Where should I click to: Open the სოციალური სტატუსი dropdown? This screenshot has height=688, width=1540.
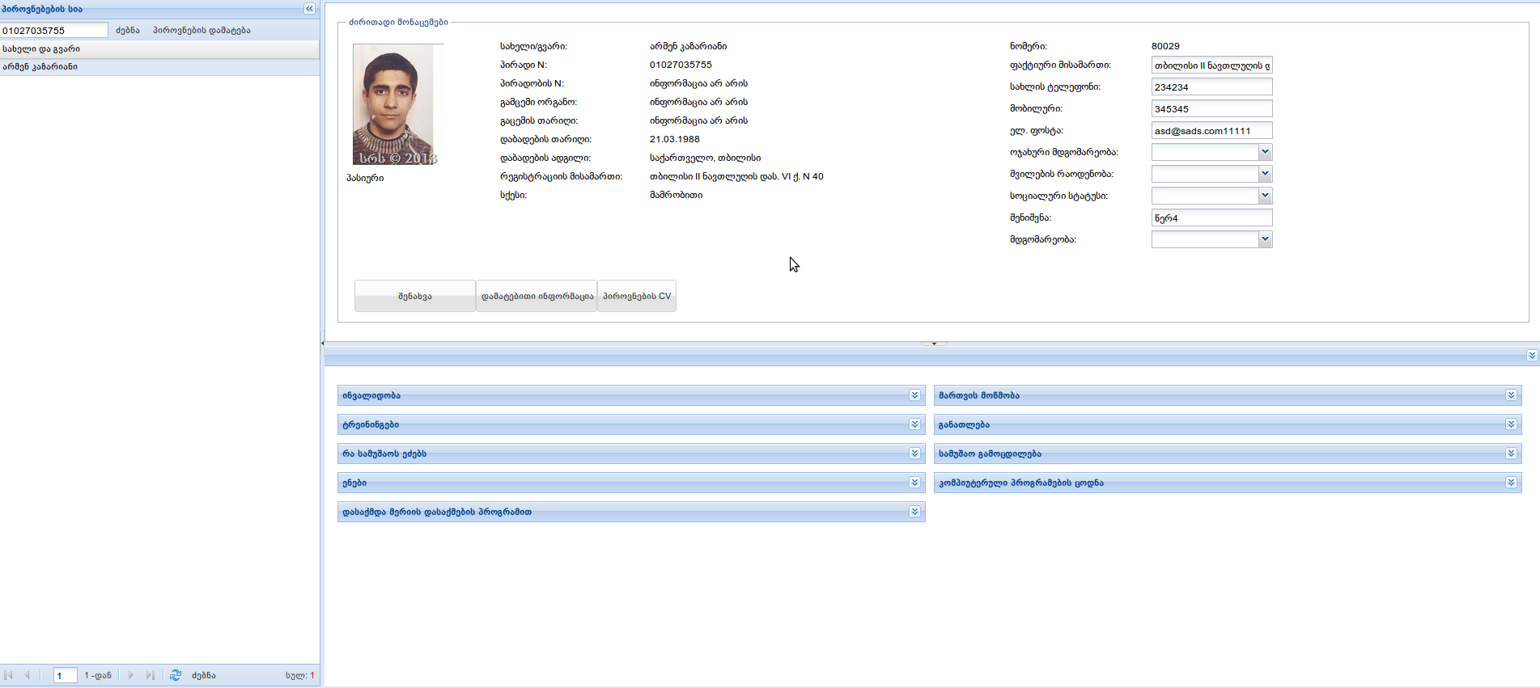coord(1265,196)
